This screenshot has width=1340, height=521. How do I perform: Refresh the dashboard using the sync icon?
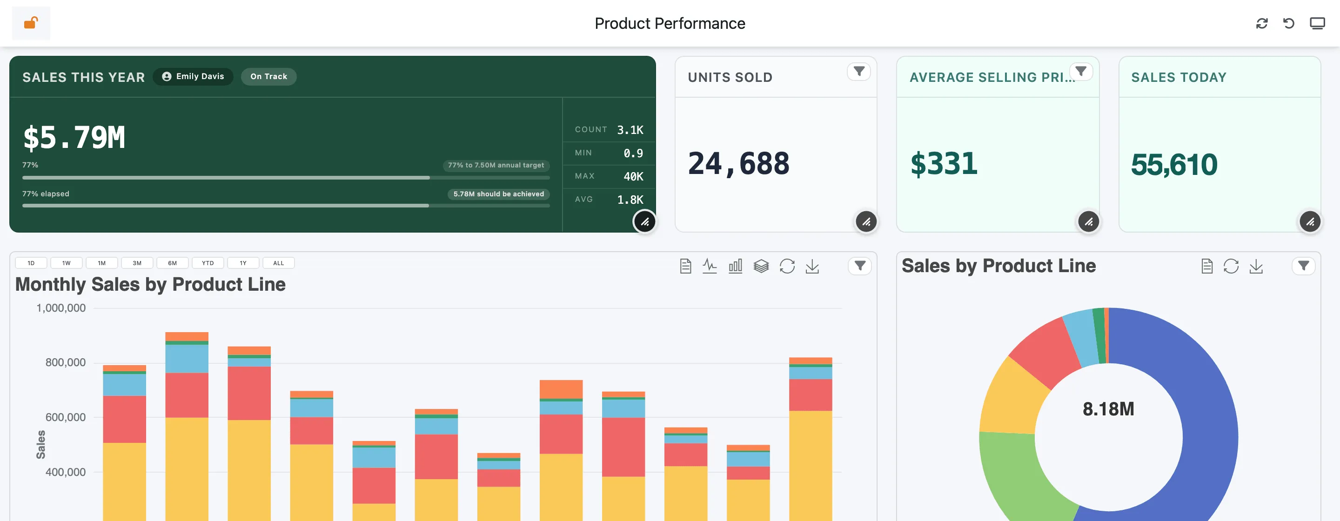tap(1261, 23)
